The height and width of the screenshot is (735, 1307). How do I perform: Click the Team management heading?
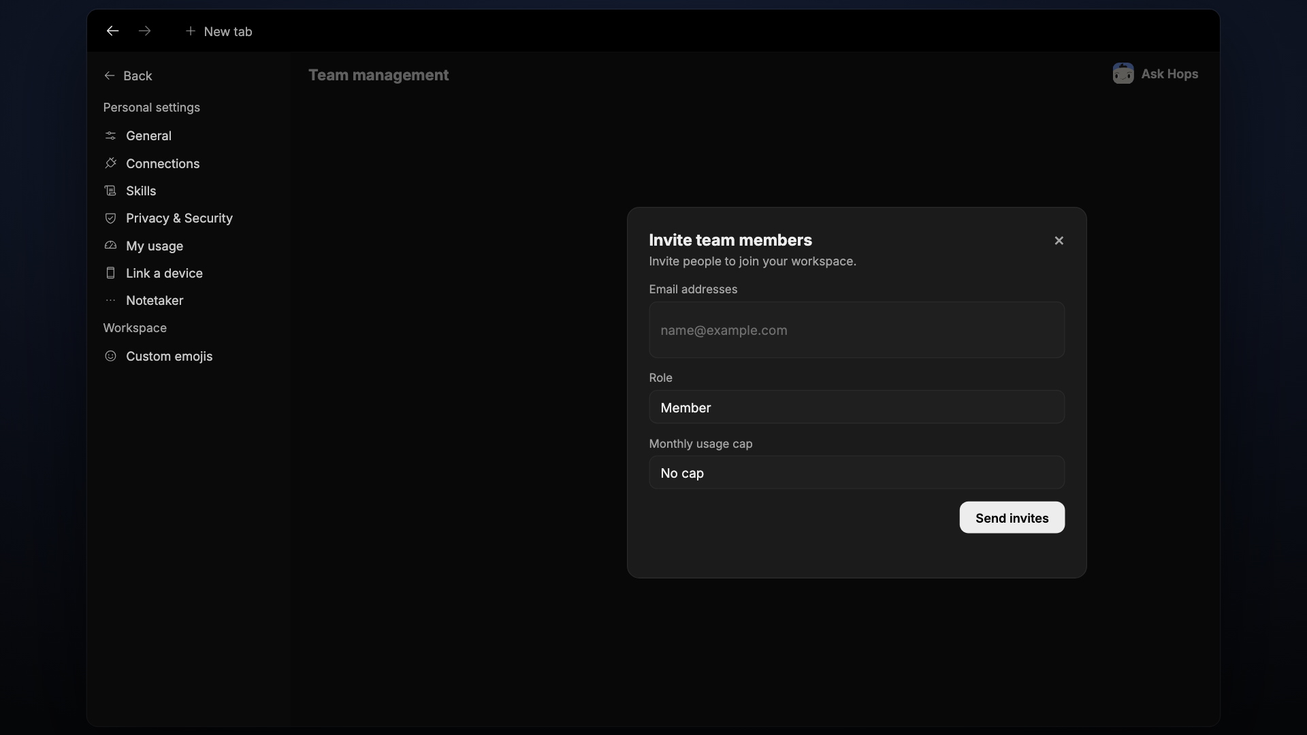click(x=378, y=75)
